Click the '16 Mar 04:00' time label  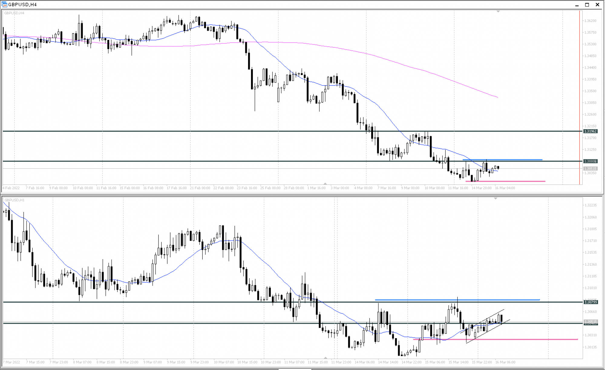[505, 188]
